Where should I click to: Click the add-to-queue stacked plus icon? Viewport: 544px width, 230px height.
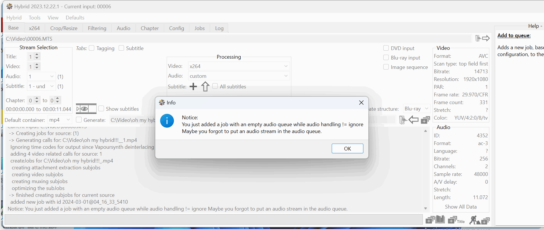point(425,120)
